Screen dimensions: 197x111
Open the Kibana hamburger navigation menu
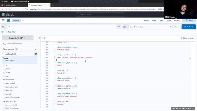[3, 20]
